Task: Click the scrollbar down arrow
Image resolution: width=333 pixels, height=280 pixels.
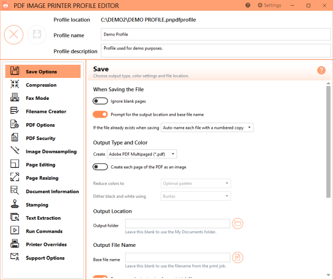Action: 328,275
